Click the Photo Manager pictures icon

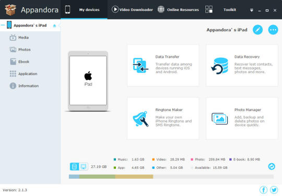click(219, 119)
